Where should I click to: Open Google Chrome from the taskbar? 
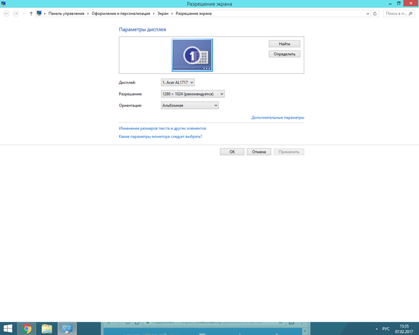click(x=27, y=329)
